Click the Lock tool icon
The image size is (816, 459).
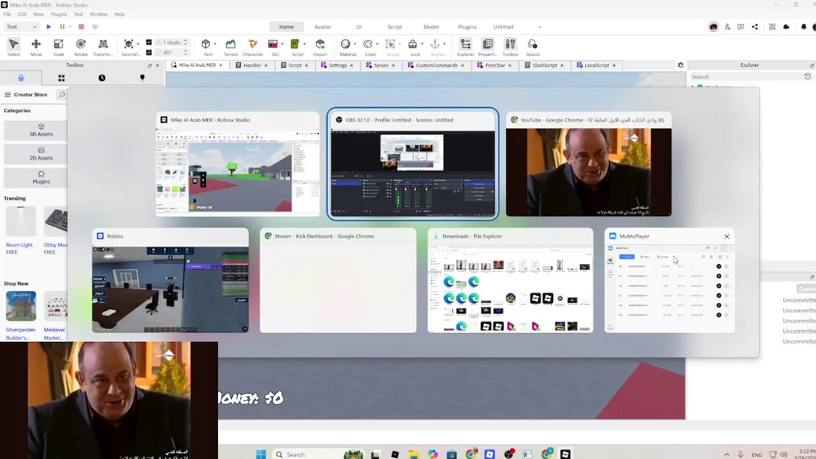pyautogui.click(x=412, y=44)
